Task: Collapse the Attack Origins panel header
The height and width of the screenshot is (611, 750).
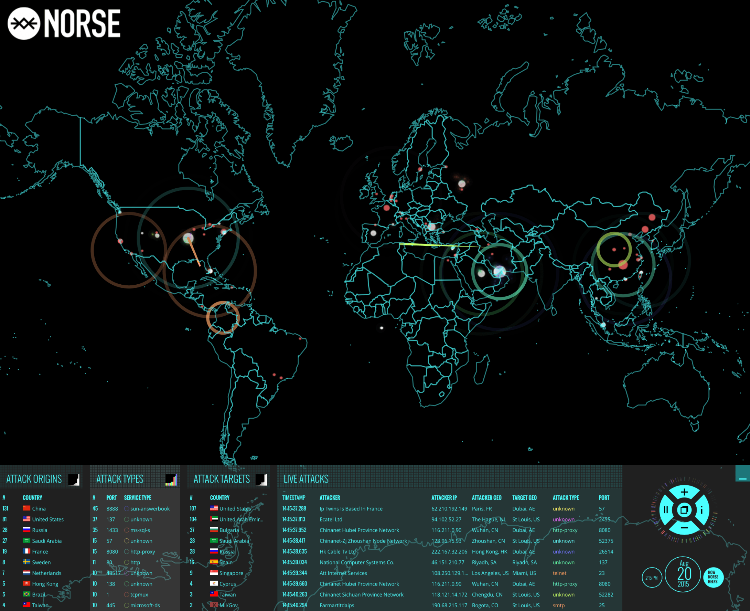Action: coord(34,479)
